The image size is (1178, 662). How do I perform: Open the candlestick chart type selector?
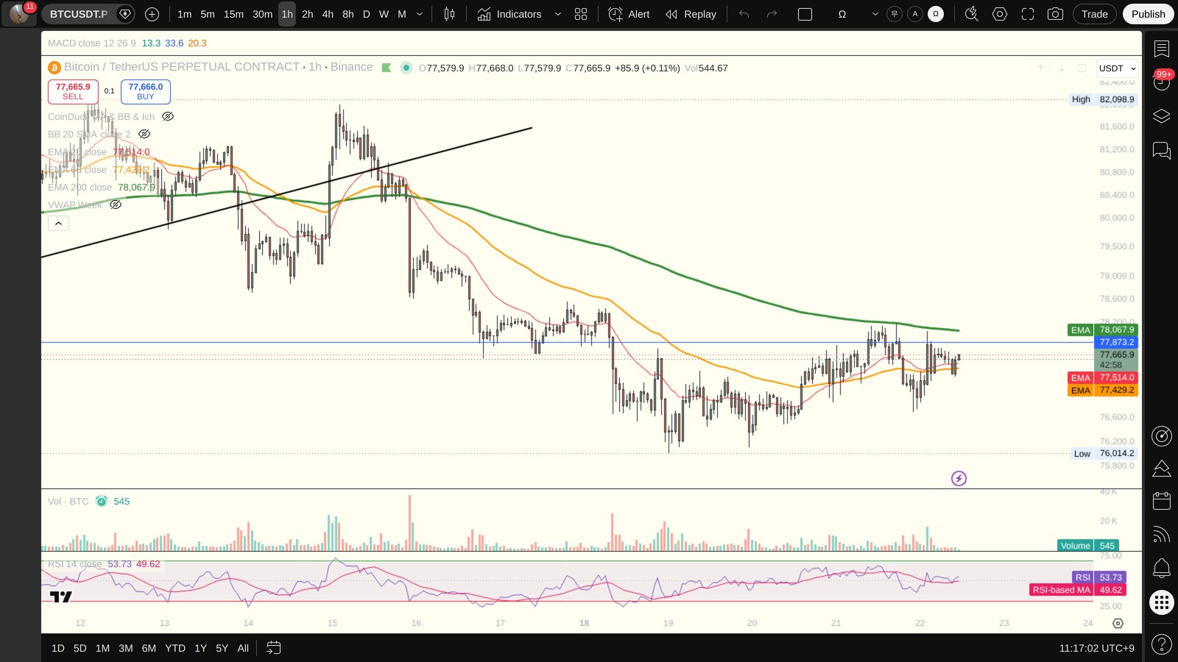pos(449,14)
